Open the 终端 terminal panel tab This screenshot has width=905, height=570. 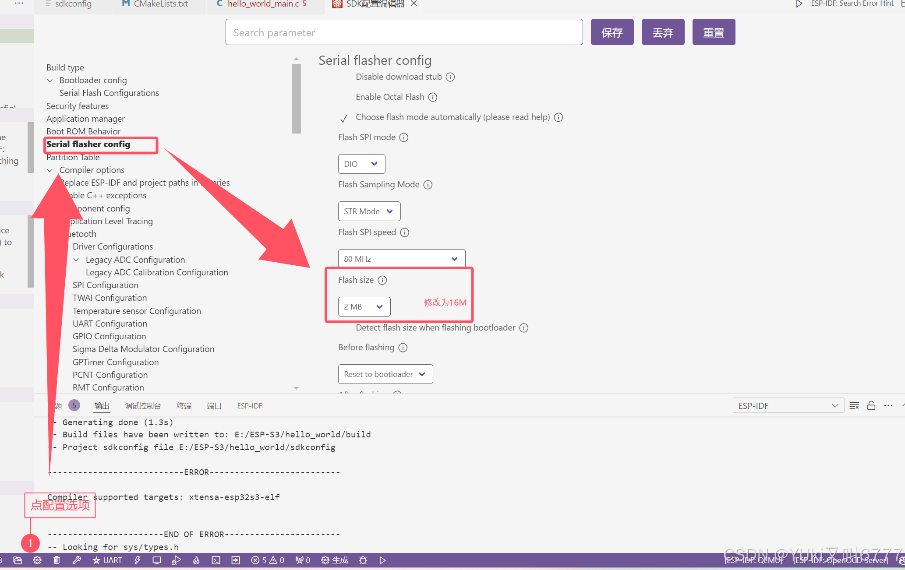click(x=184, y=406)
